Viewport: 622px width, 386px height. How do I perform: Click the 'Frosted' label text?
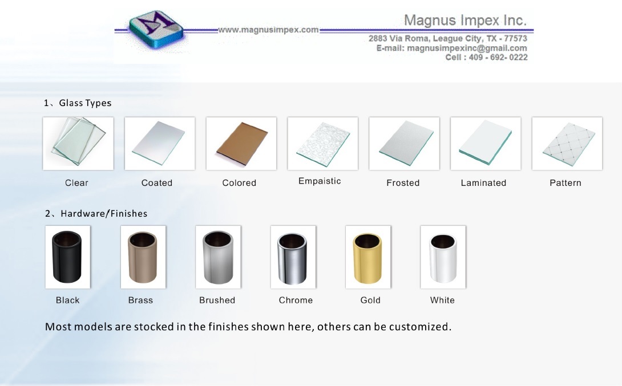pyautogui.click(x=403, y=182)
